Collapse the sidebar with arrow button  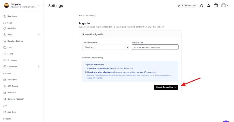(43, 5)
